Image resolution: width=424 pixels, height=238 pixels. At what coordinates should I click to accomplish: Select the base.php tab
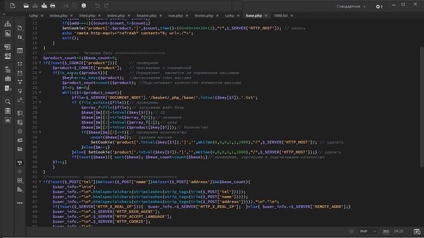[254, 16]
